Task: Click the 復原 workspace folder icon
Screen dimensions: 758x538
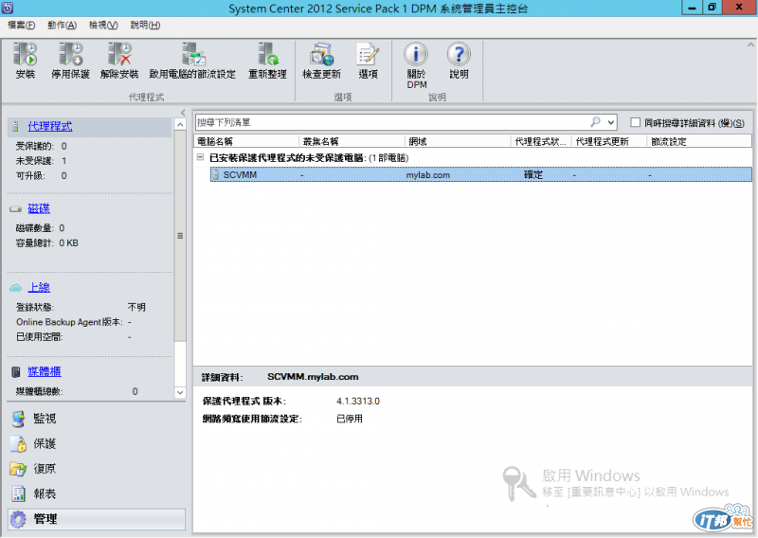Action: [x=18, y=469]
